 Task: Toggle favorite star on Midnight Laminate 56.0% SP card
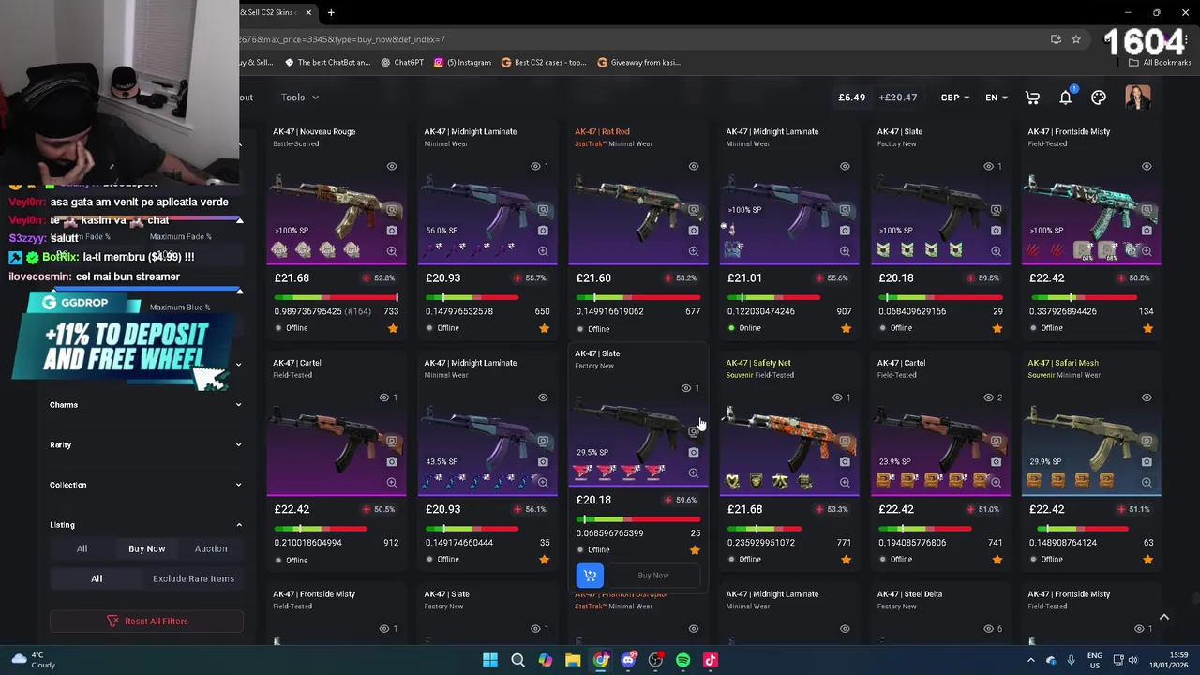tap(544, 328)
